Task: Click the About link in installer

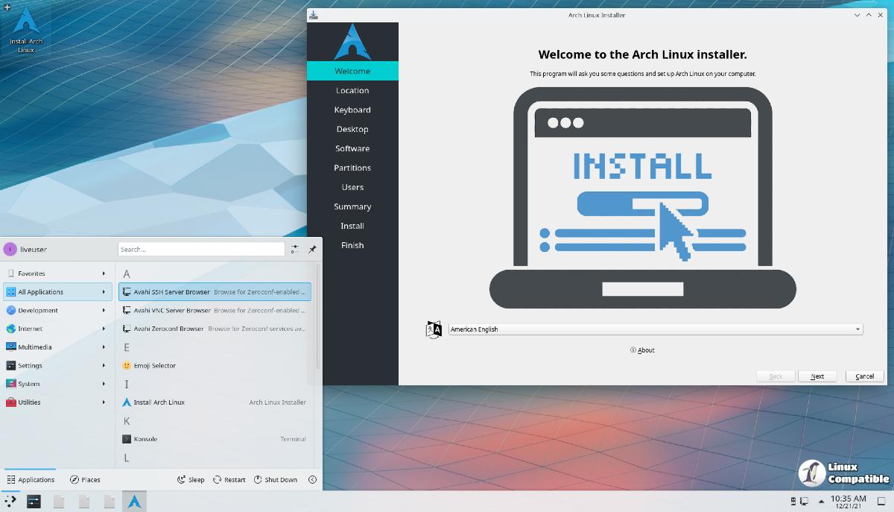Action: click(642, 350)
